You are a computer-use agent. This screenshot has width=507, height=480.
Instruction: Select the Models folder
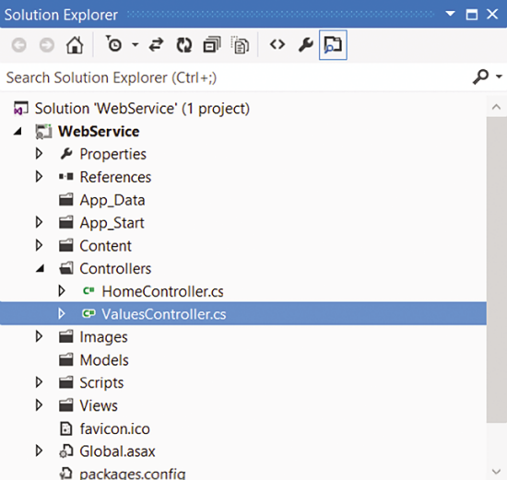(104, 360)
